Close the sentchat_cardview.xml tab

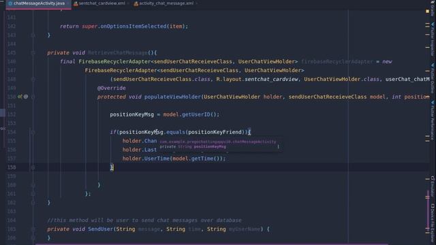pos(128,3)
